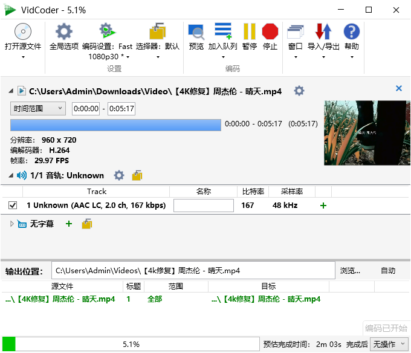The image size is (411, 353).
Task: Expand 导入/导出 menu arrow
Action: pos(324,57)
